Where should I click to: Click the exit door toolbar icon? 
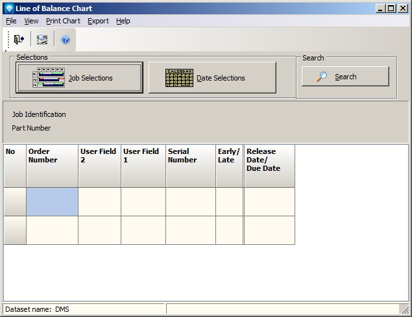(19, 40)
